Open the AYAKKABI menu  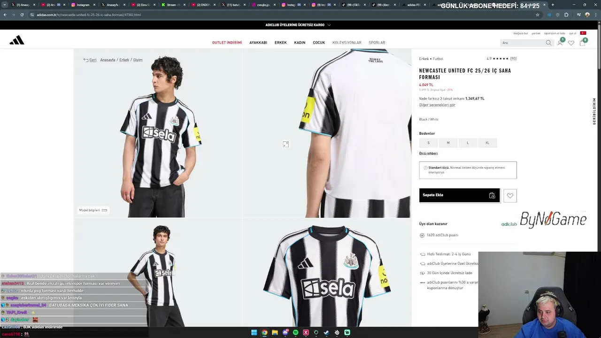pyautogui.click(x=258, y=43)
